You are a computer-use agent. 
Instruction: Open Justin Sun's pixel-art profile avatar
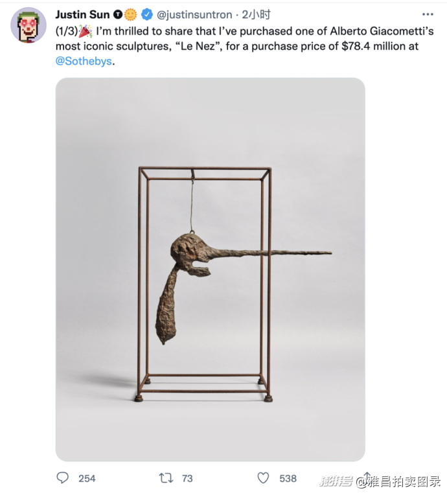(x=29, y=25)
